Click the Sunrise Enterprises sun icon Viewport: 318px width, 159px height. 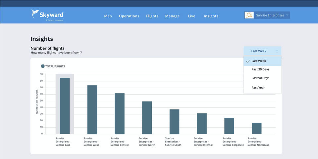coord(249,15)
